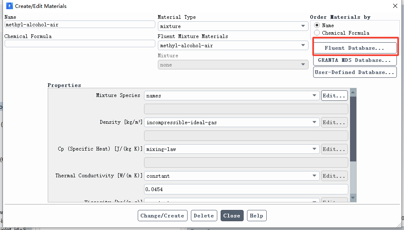
Task: Open GRANTA MDS Database
Action: coord(355,60)
